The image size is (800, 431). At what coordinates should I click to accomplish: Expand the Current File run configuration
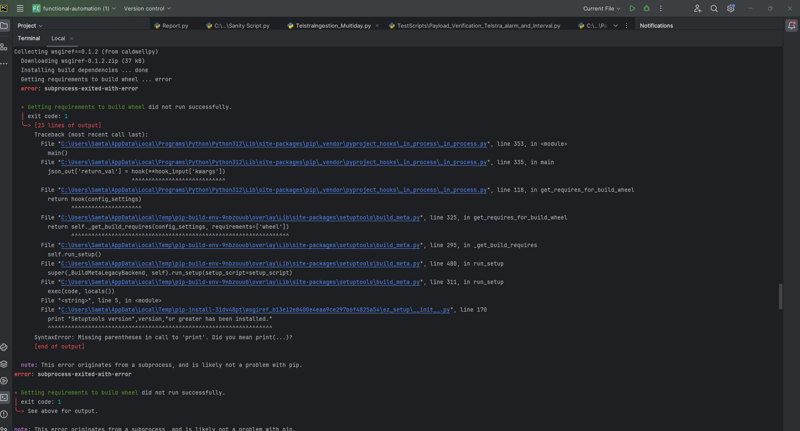click(601, 8)
